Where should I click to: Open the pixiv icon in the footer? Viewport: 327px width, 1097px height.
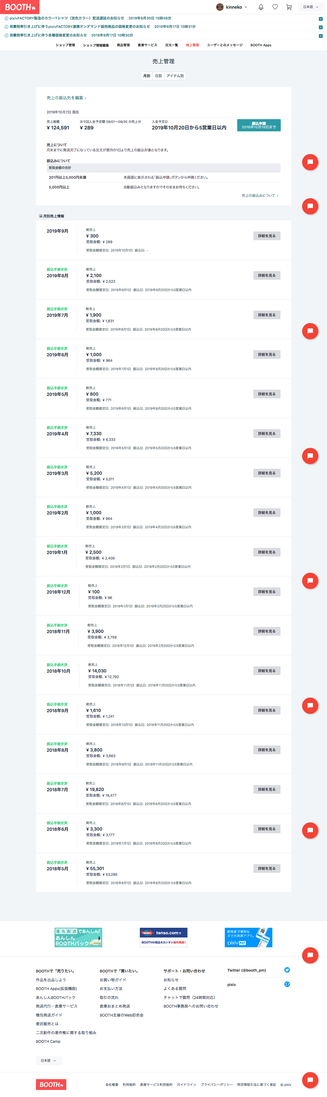287,984
